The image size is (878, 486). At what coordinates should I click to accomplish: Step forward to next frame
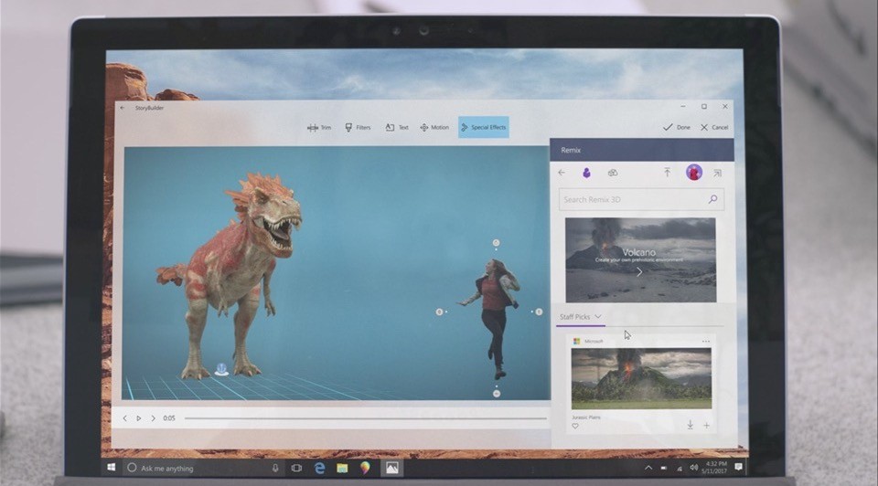point(154,418)
